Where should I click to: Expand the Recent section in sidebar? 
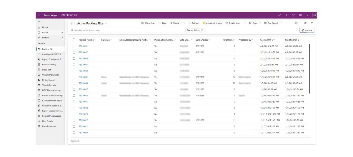pos(62,32)
